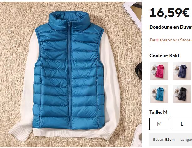The width and height of the screenshot is (192, 148).
Task: Click the white shoe at photo's lower edge
Action: point(136,136)
